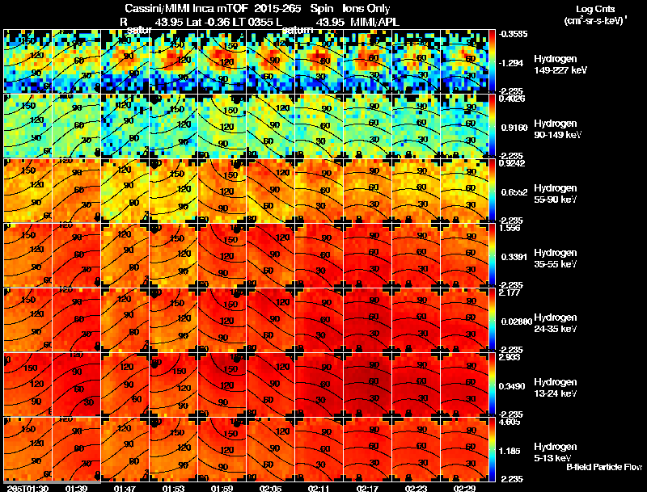The width and height of the screenshot is (647, 492).
Task: Click the '2.177' colorbar value
Action: click(510, 292)
